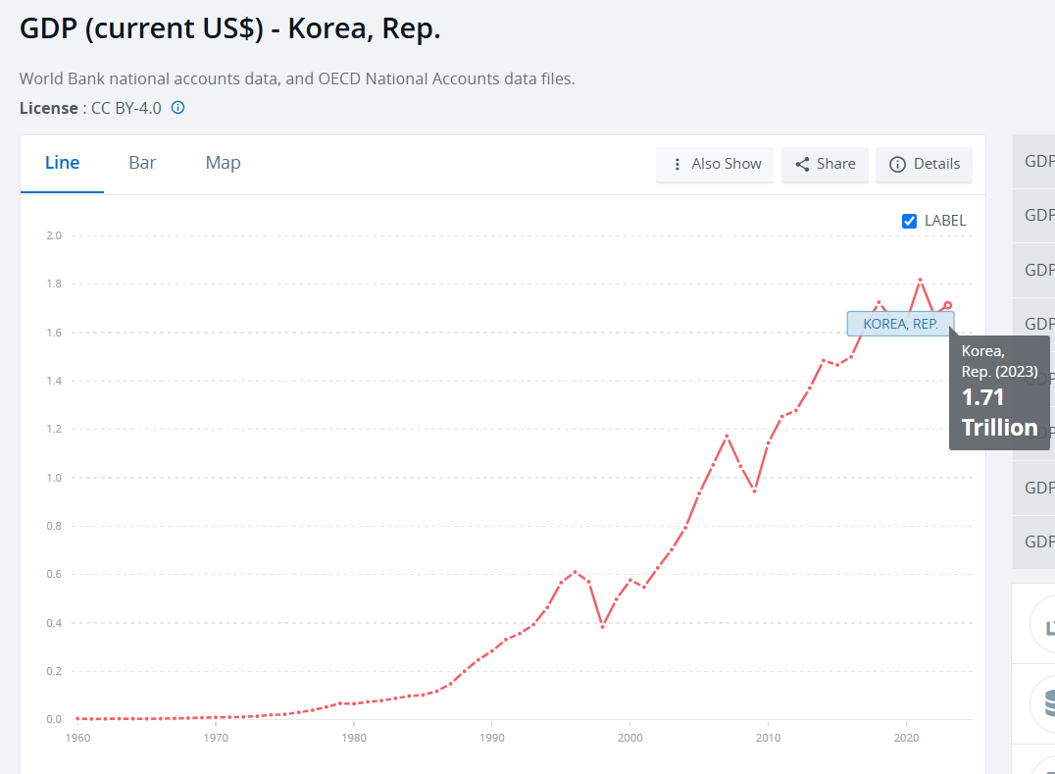Viewport: 1055px width, 774px height.
Task: Click the 2021 peak data point
Action: pos(920,280)
